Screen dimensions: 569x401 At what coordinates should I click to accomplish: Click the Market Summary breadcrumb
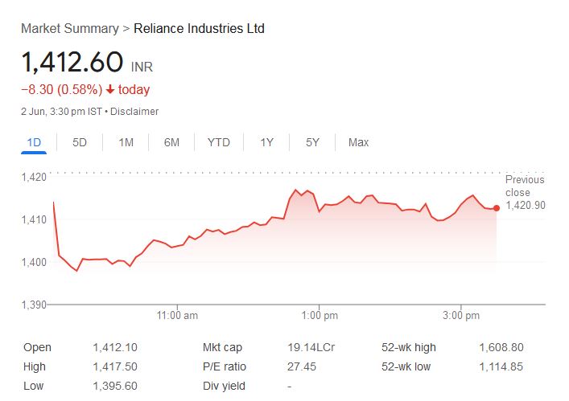click(69, 29)
